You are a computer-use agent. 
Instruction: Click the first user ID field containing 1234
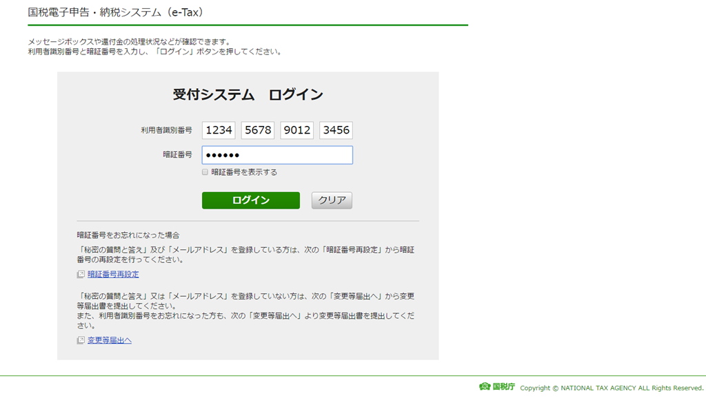pyautogui.click(x=219, y=130)
